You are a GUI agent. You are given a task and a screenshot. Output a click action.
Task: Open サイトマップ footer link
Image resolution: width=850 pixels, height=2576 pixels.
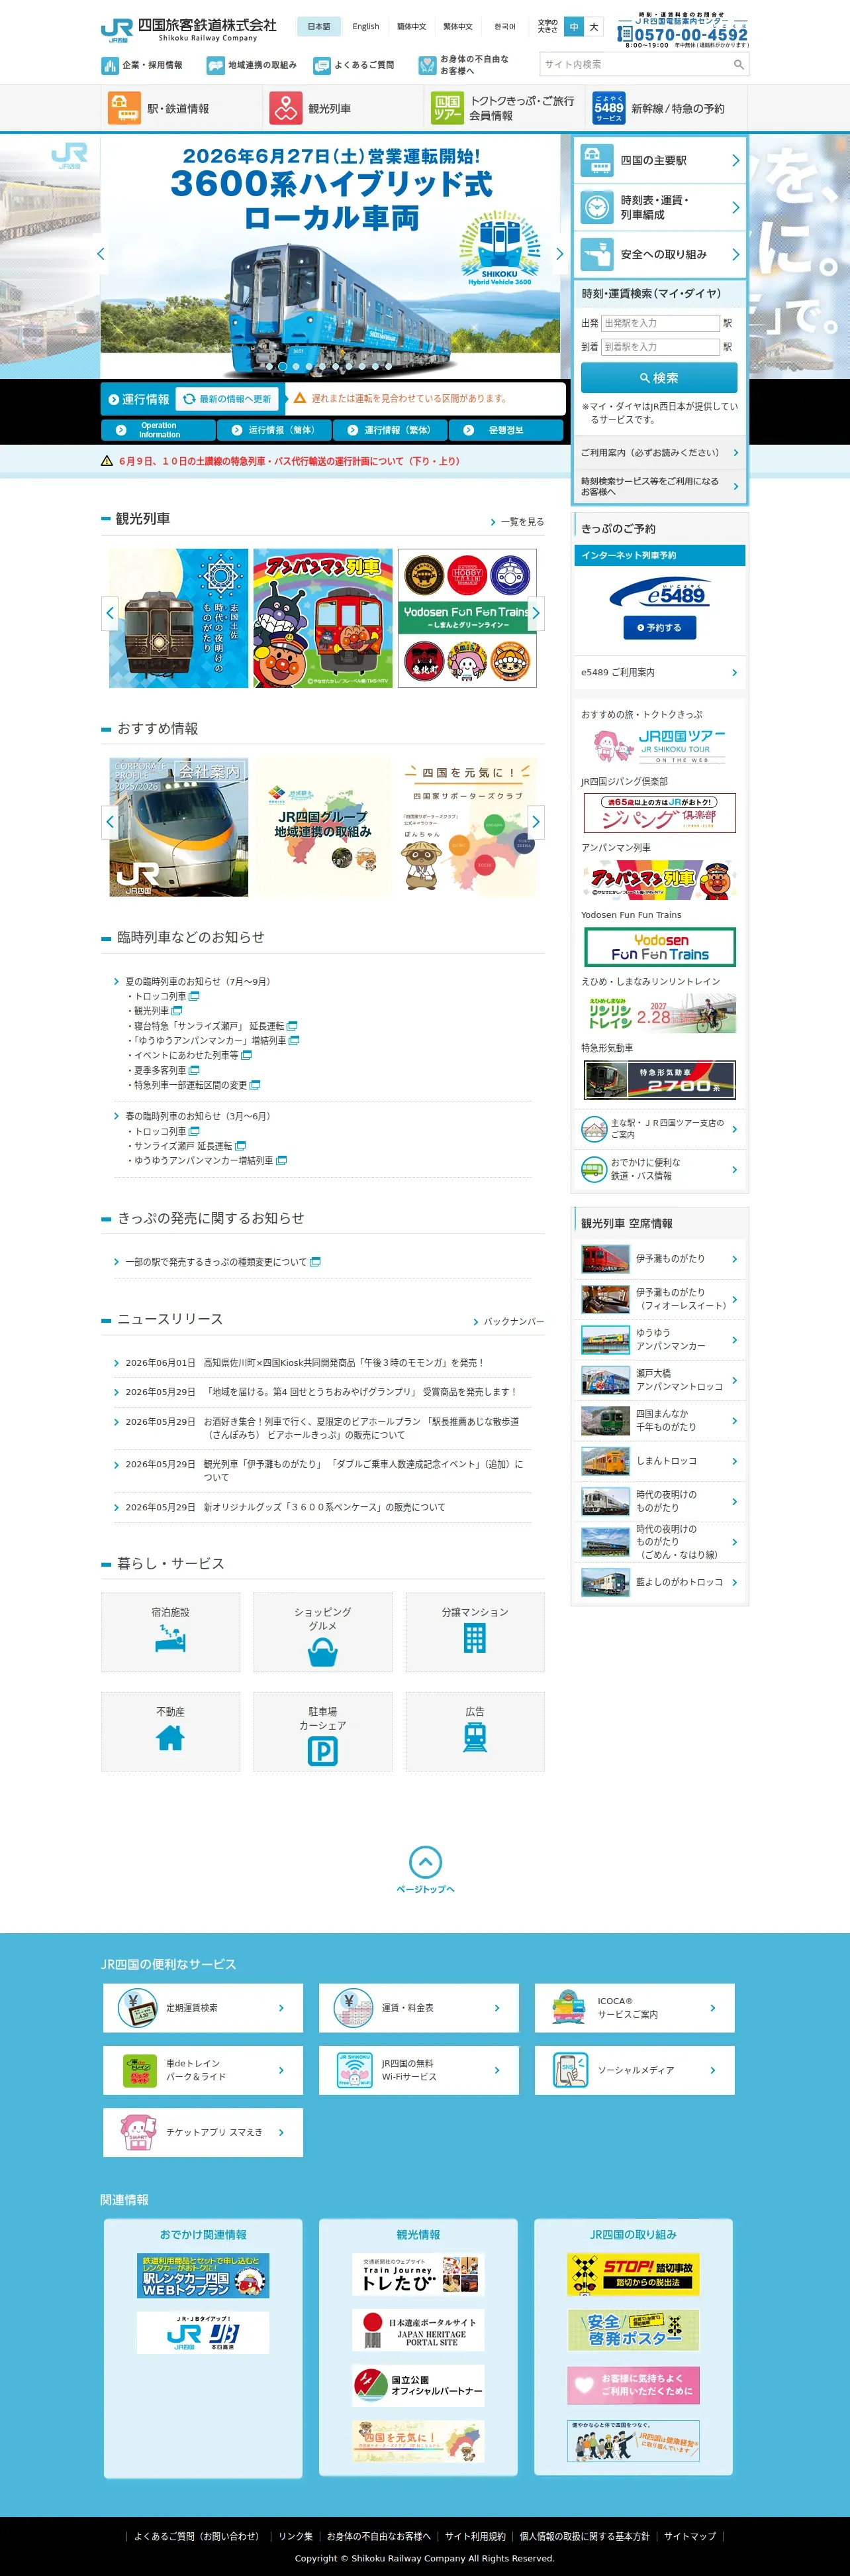690,2537
